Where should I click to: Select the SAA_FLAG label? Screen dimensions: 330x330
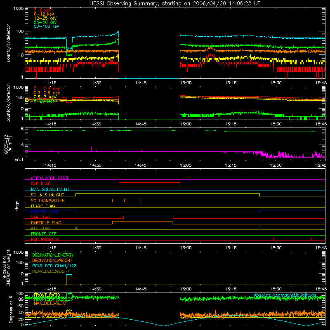tap(40, 217)
